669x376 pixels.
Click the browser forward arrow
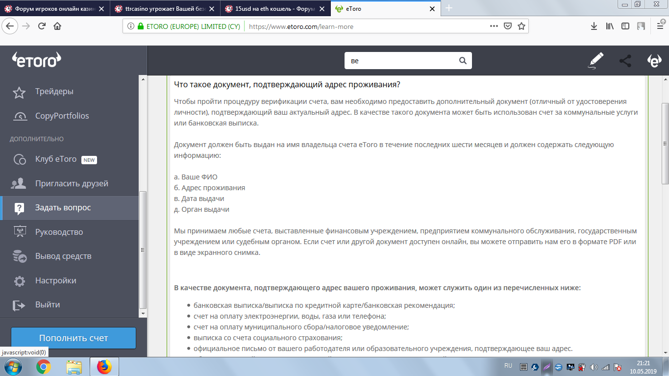pyautogui.click(x=26, y=26)
